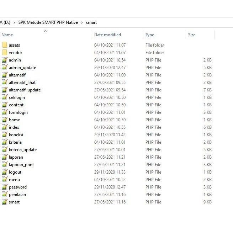Open the vendor folder icon

coord(5,52)
